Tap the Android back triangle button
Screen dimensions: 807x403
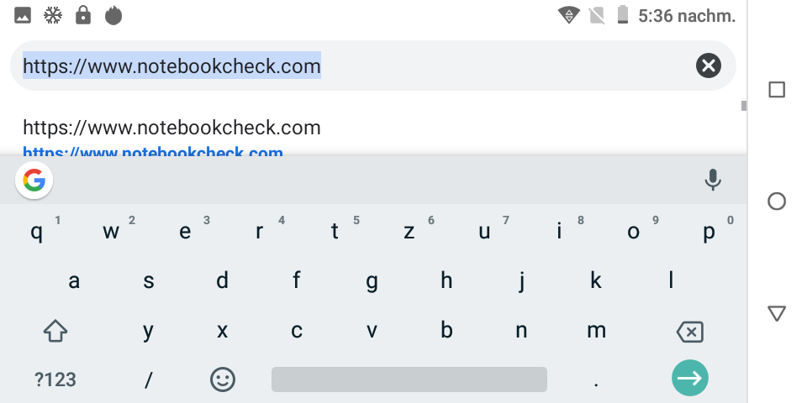777,313
